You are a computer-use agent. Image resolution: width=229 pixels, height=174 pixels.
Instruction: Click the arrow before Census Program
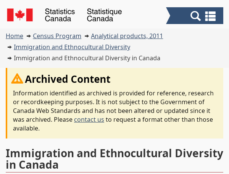pos(29,36)
